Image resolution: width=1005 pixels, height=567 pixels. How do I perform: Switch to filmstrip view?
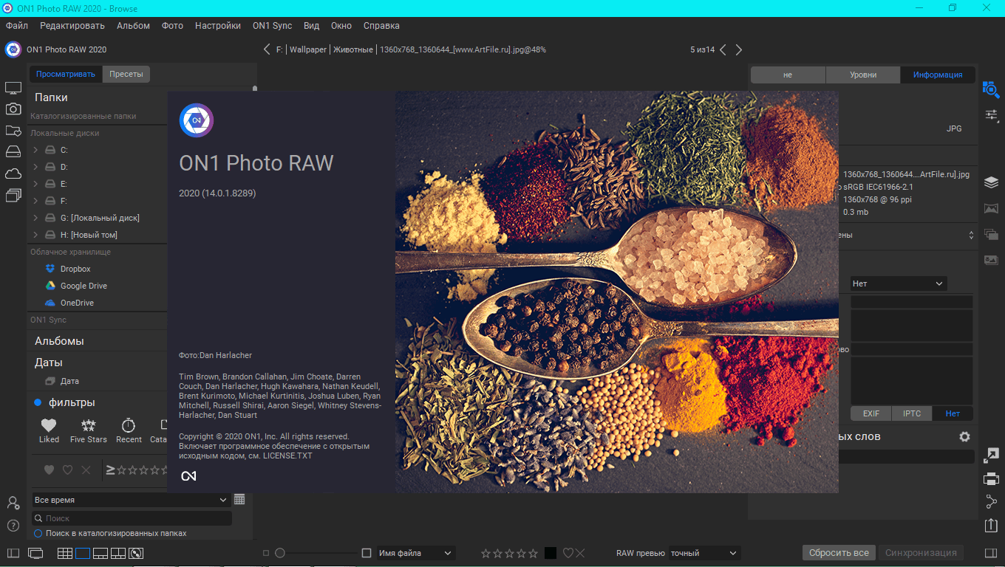[100, 553]
